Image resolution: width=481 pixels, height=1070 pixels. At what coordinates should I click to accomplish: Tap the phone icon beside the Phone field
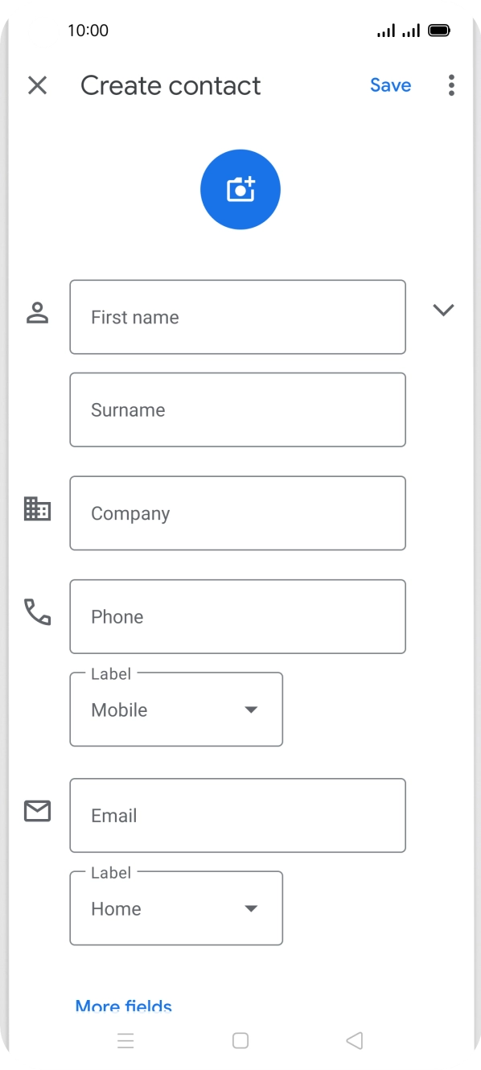pos(37,613)
